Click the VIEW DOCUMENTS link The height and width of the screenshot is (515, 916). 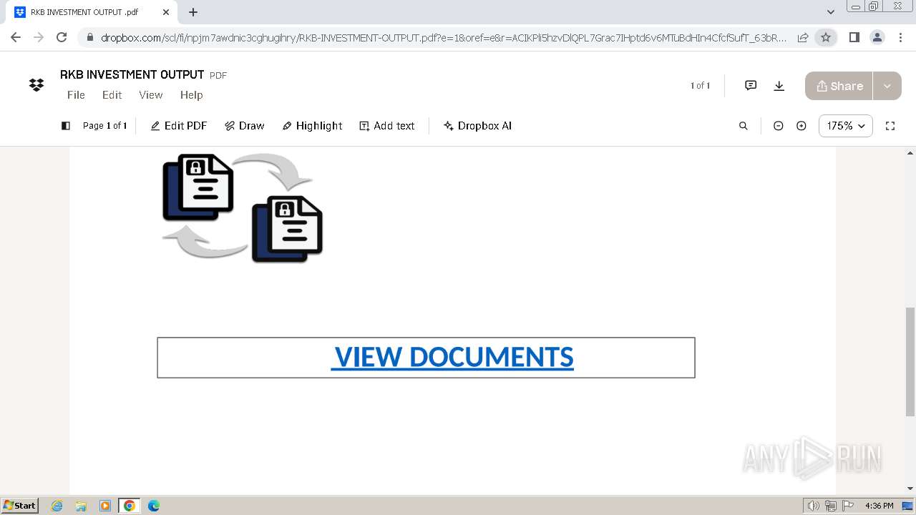[452, 357]
